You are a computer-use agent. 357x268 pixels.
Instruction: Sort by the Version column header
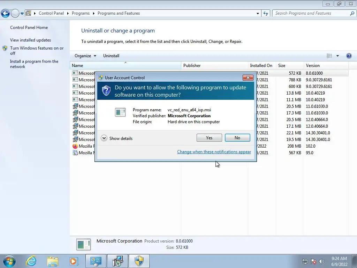[326, 65]
